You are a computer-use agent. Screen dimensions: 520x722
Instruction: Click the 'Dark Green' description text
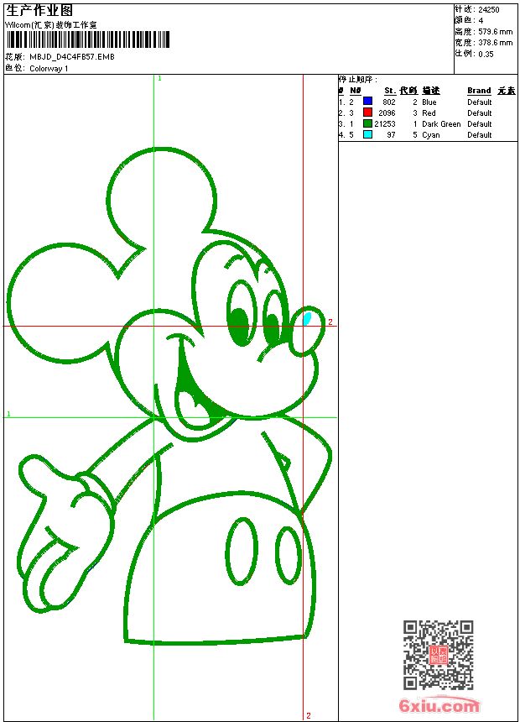click(x=441, y=124)
